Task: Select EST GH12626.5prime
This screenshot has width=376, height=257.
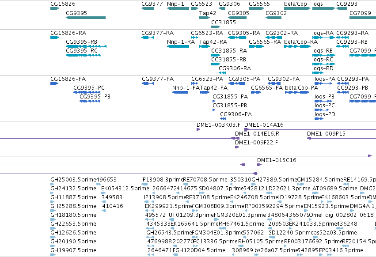Action: pos(73,233)
